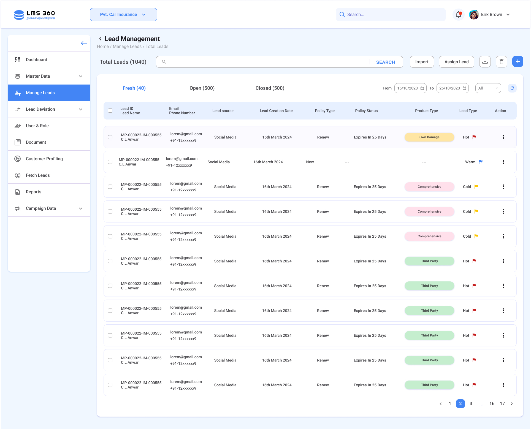Expand the Campaign Data chevron

tap(81, 208)
